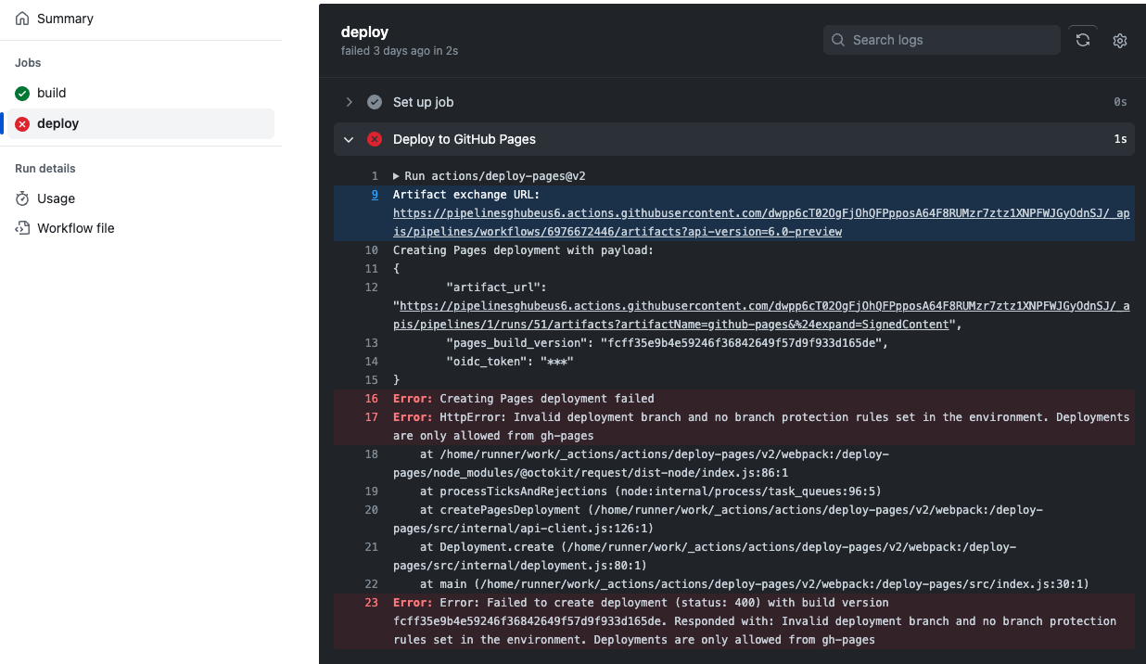Click inside the Search logs field

[950, 40]
